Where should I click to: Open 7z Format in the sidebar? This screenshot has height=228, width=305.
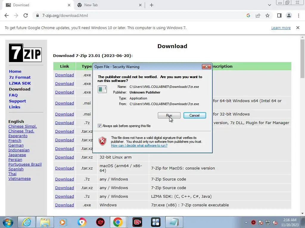coord(20,77)
